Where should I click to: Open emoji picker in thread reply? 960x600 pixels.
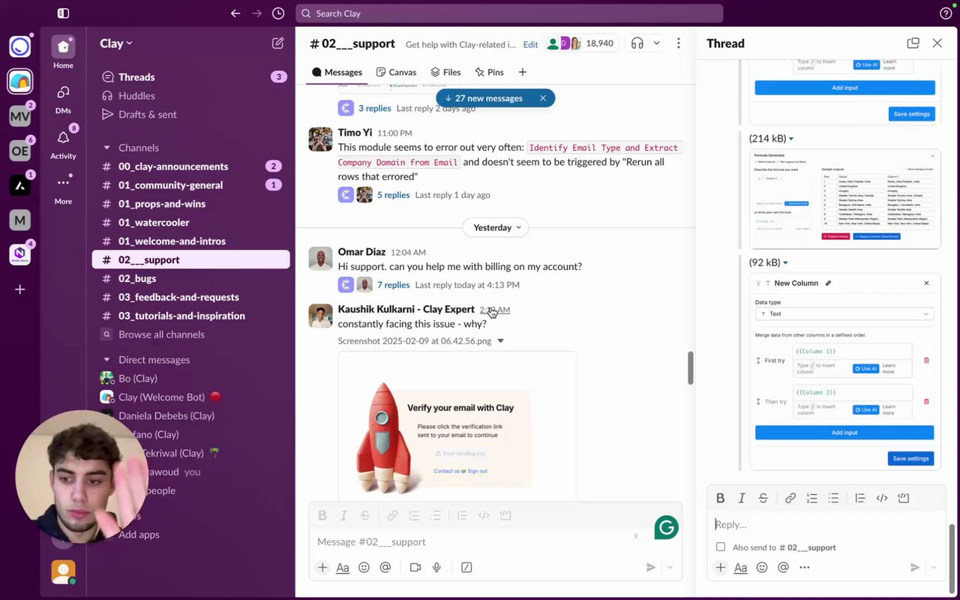point(762,568)
